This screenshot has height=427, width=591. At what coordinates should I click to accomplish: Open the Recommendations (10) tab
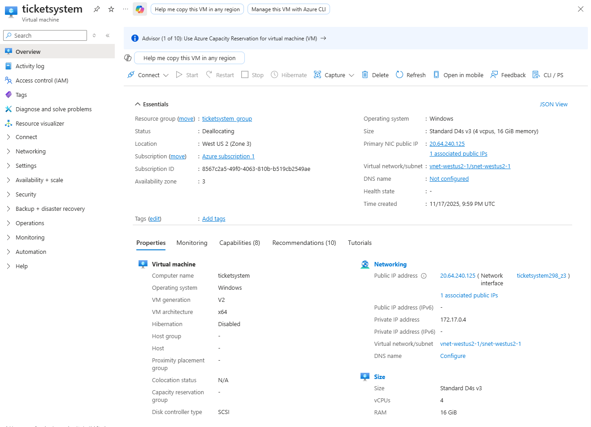click(x=304, y=243)
